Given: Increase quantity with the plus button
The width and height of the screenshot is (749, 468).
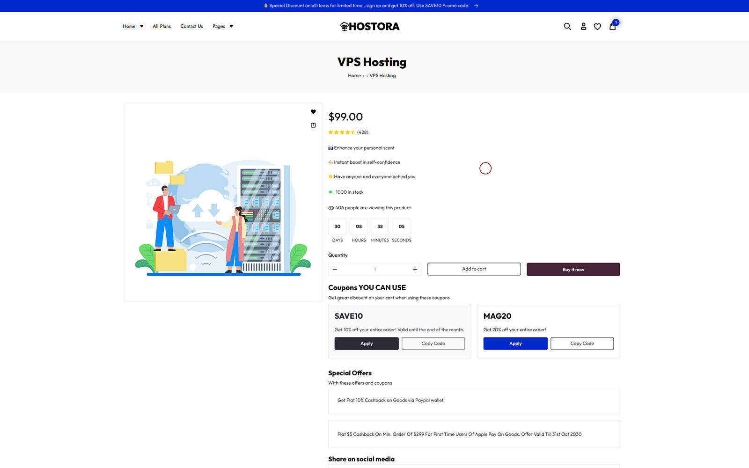Looking at the screenshot, I should (x=415, y=270).
